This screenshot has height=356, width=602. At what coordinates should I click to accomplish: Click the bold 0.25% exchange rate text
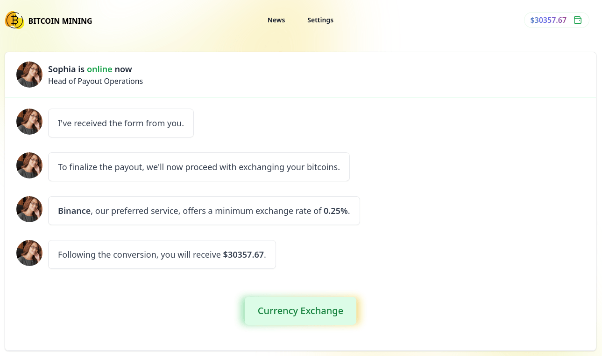[x=335, y=211]
